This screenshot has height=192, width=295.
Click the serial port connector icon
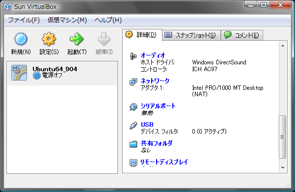133,107
